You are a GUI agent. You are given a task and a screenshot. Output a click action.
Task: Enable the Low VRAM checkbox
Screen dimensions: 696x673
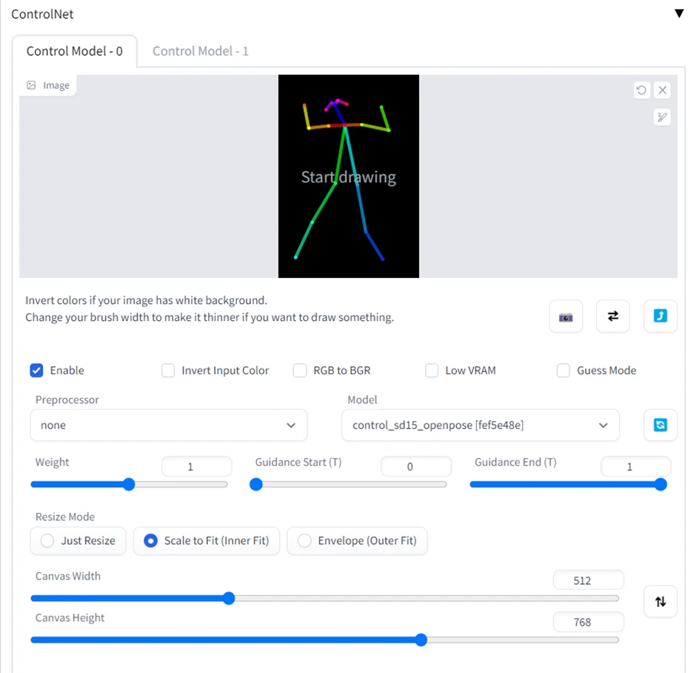click(432, 371)
